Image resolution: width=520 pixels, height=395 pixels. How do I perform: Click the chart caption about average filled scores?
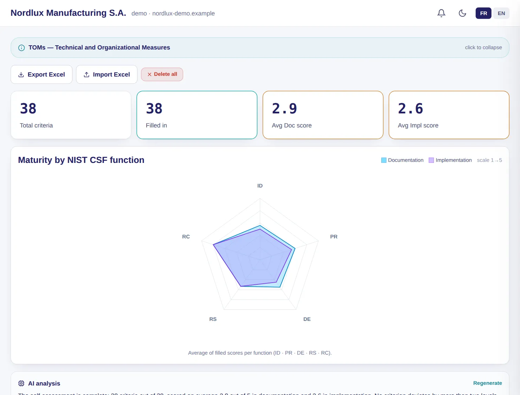click(x=260, y=353)
